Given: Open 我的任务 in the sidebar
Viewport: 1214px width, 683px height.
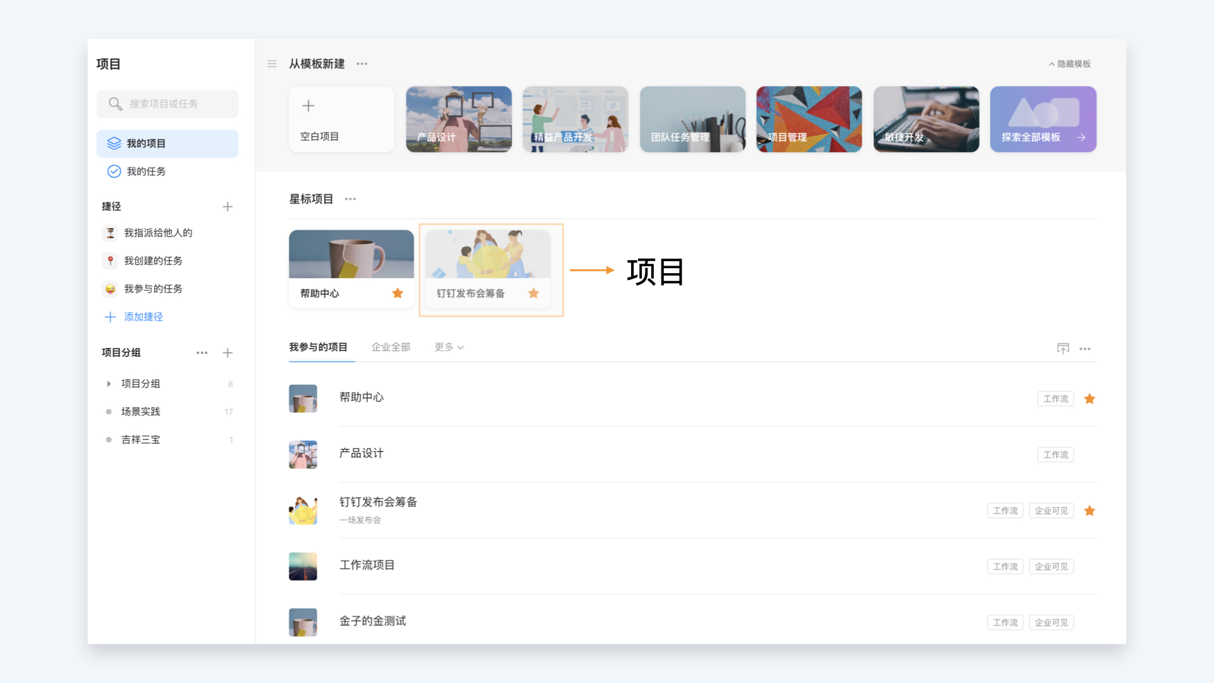Looking at the screenshot, I should [x=167, y=171].
